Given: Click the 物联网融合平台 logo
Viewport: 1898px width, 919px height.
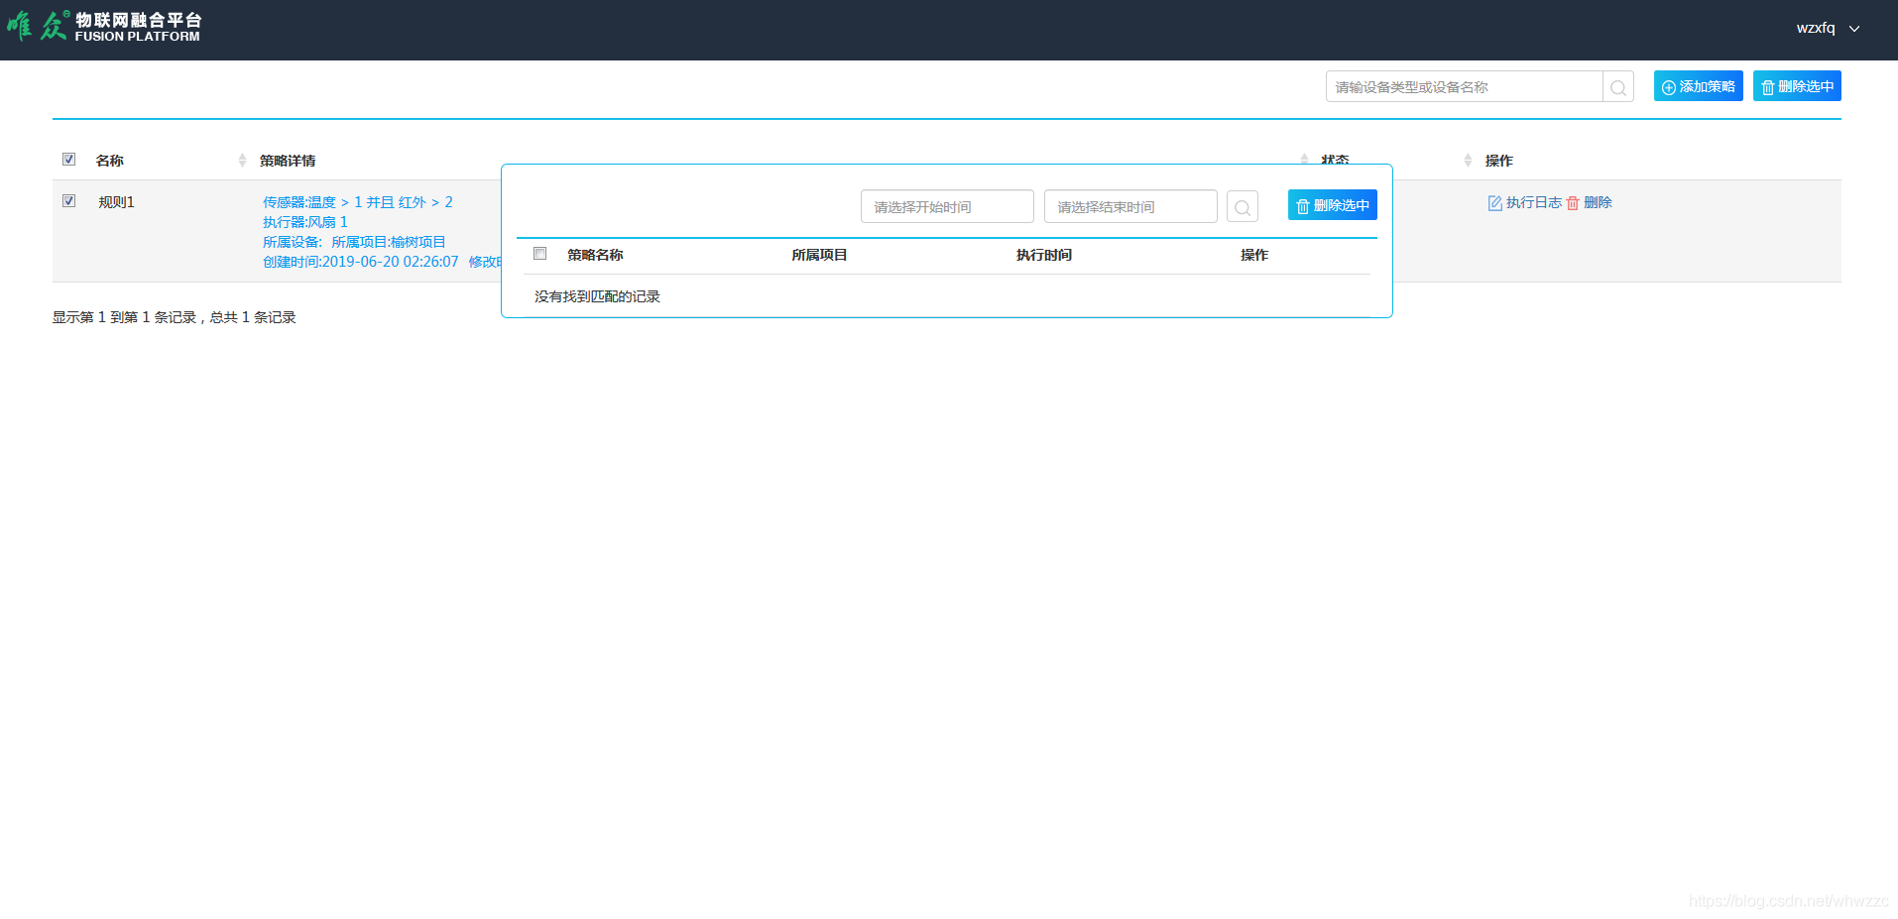Looking at the screenshot, I should point(104,27).
